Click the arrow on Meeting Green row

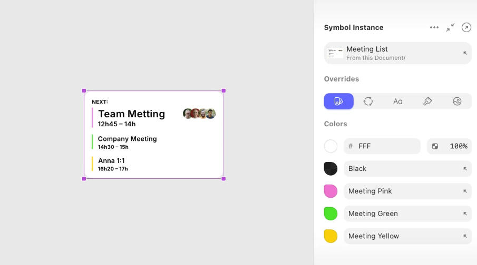tap(465, 213)
